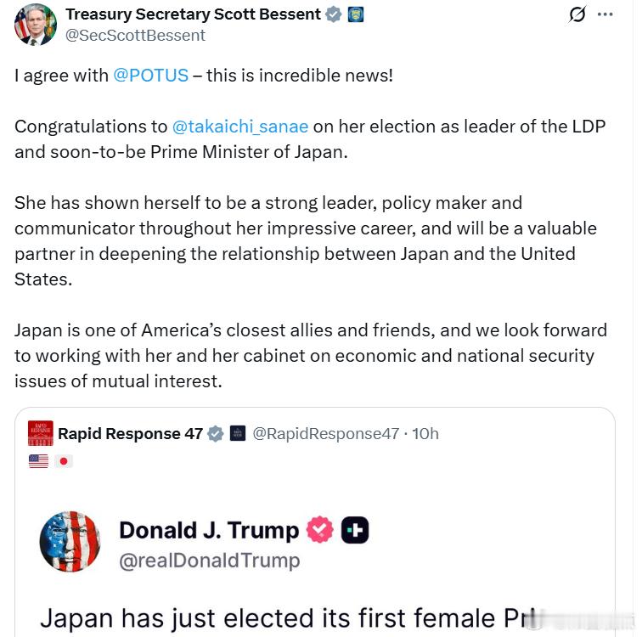Click the red verified check beside Donald J. Trump

[320, 531]
